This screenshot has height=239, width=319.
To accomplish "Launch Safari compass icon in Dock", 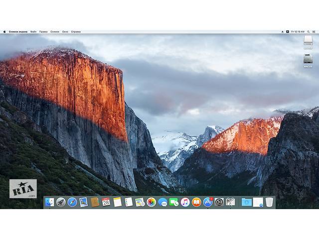I will click(72, 202).
